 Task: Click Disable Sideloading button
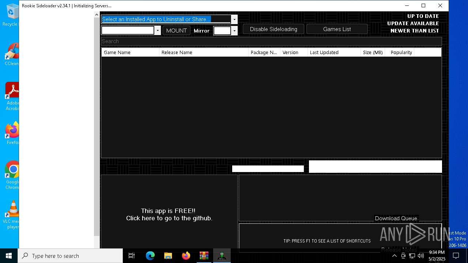[273, 29]
